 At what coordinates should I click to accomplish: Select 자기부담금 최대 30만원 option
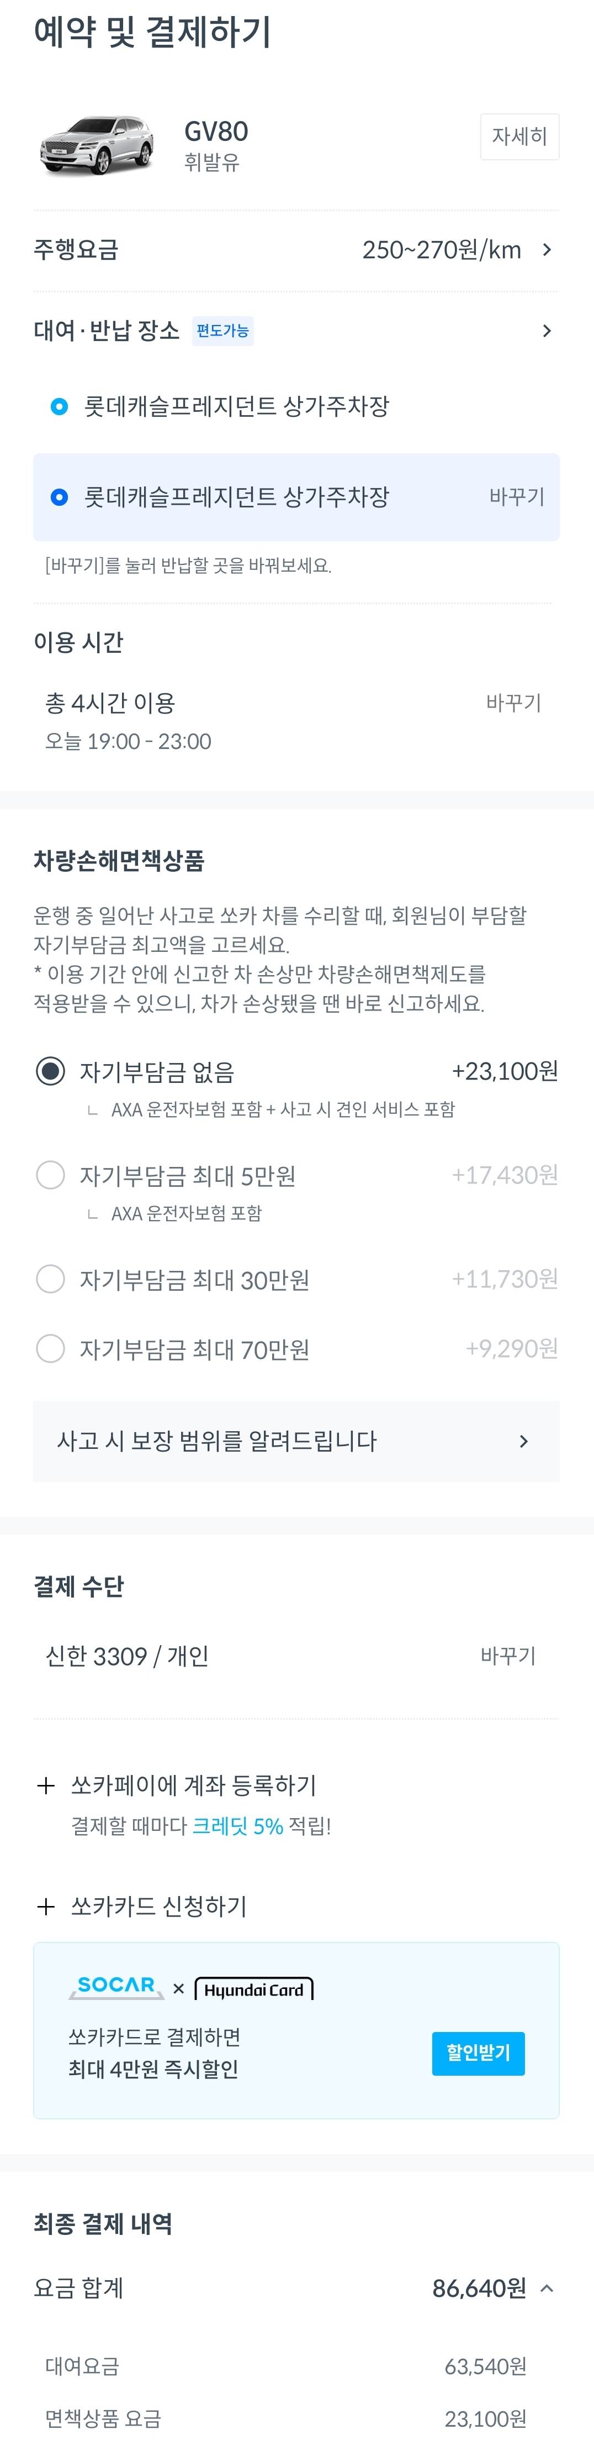pyautogui.click(x=51, y=1279)
